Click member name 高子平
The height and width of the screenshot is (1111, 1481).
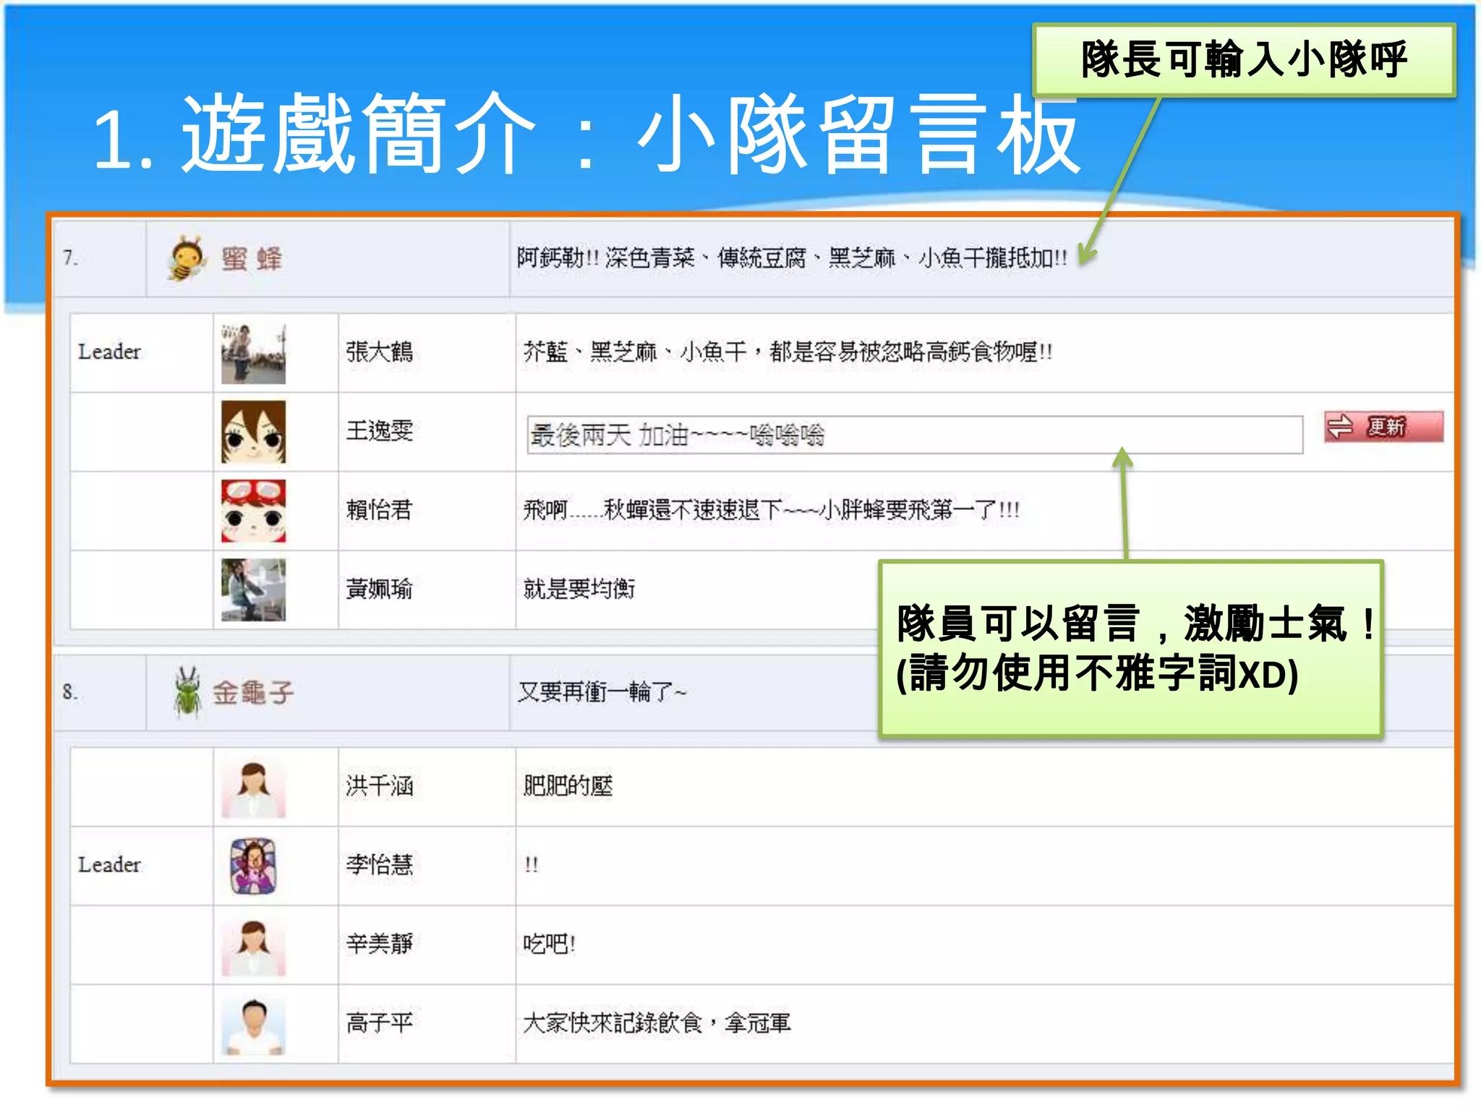379,1022
